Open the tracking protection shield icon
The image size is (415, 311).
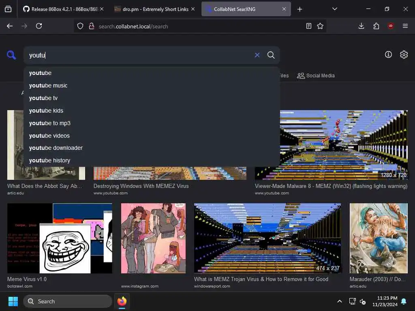coord(80,26)
